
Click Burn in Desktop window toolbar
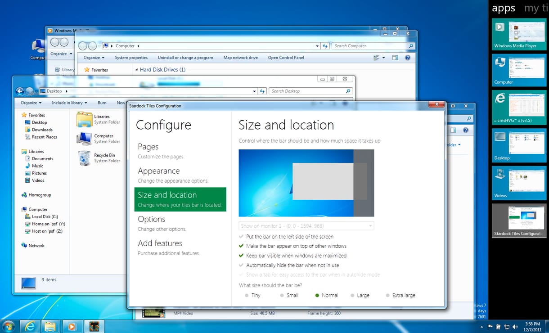(102, 103)
